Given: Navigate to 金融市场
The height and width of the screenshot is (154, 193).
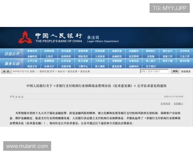Looking at the screenshot, I should click(117, 51).
